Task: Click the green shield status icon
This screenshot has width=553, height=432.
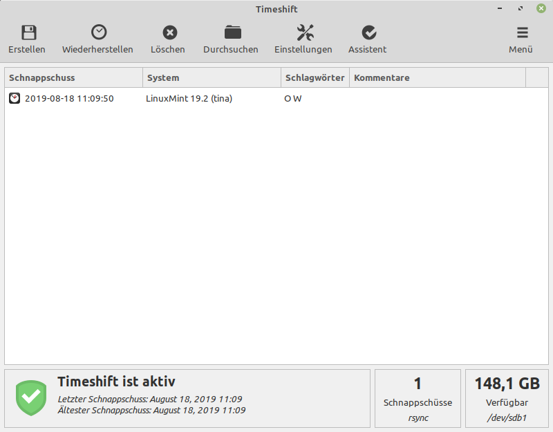Action: [x=31, y=398]
